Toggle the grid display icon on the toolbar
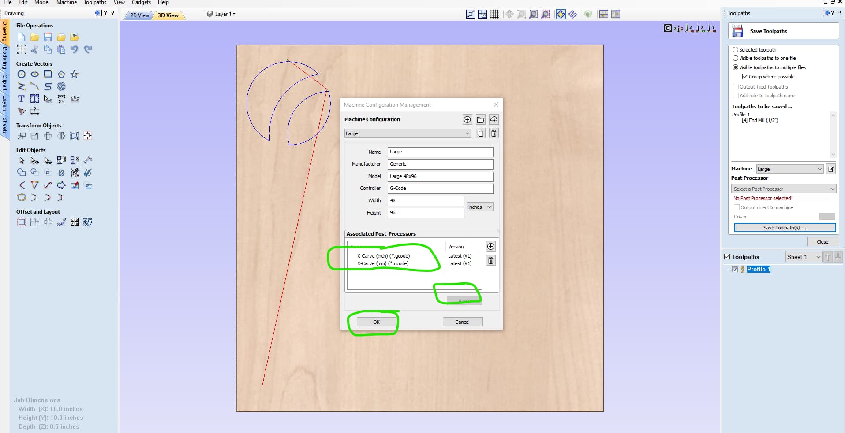Screen dimensions: 845x433 494,14
